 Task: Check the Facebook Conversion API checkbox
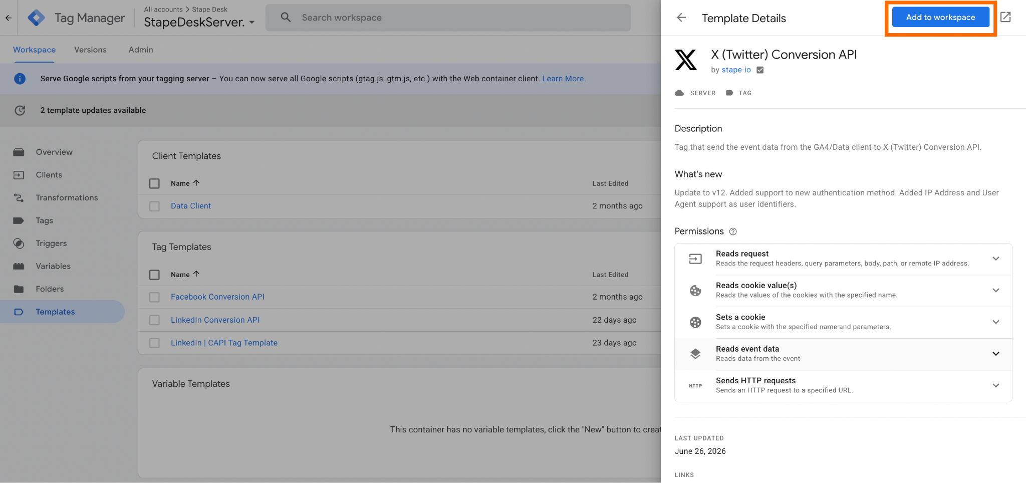pos(154,297)
